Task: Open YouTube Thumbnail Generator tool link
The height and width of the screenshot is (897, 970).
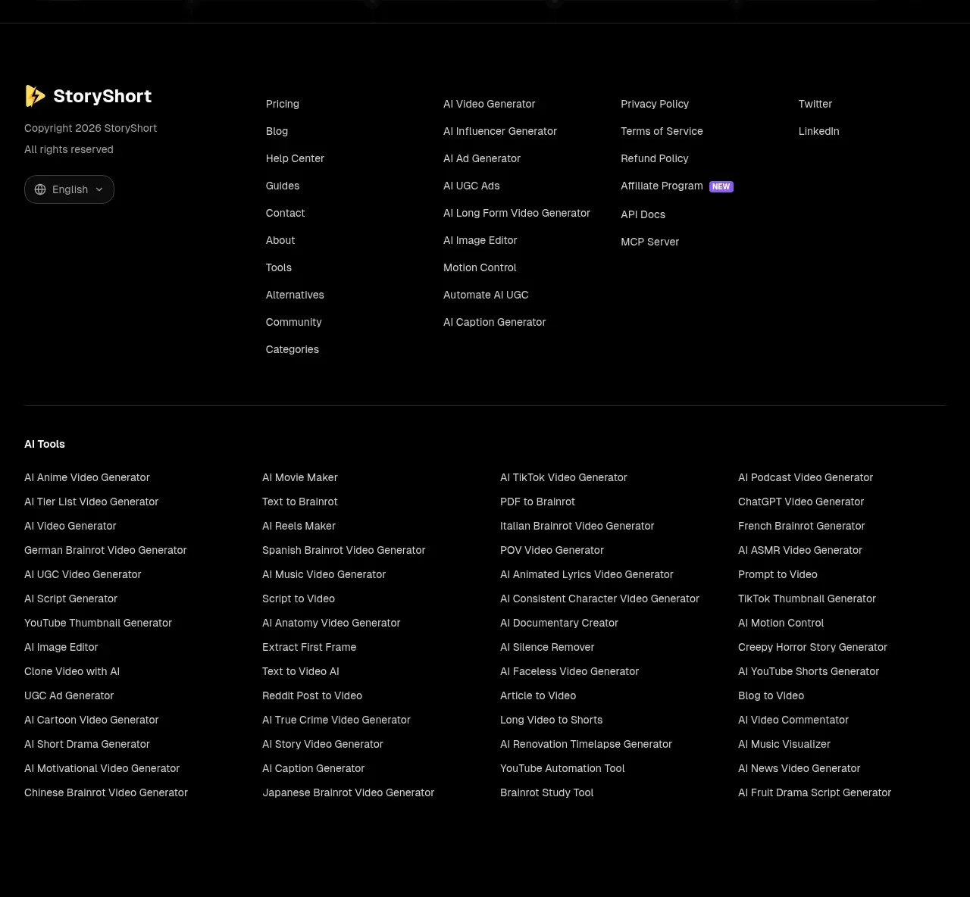Action: [x=98, y=623]
